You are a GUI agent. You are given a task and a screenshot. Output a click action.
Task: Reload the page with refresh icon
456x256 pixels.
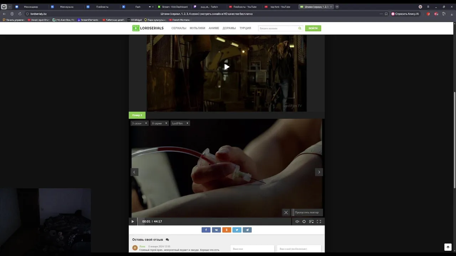pyautogui.click(x=20, y=14)
